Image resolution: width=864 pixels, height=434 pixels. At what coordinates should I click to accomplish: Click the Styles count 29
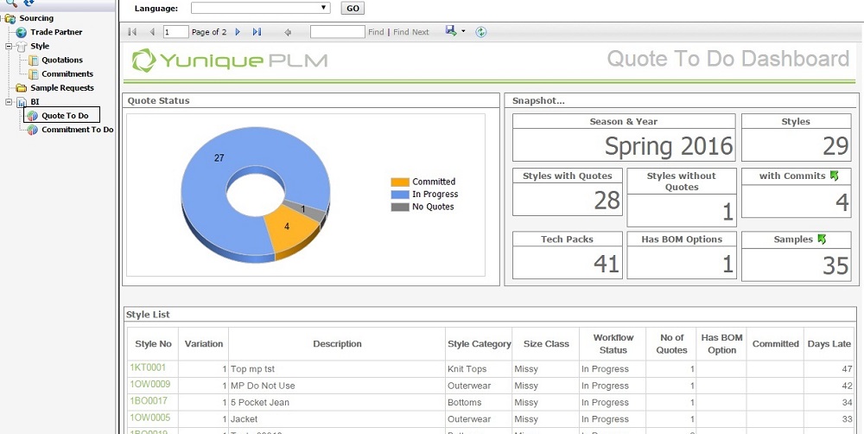coord(835,146)
